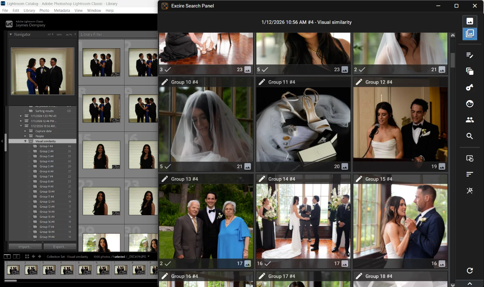Select the Group 13 #4 family portrait thumbnail

206,221
